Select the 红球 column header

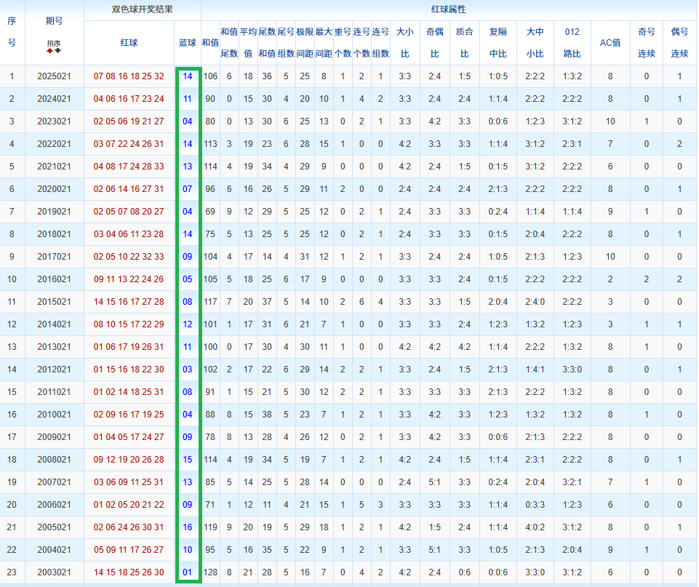click(x=129, y=43)
